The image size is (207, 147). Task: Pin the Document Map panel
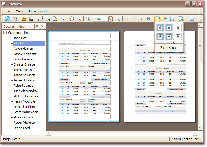click(x=37, y=26)
